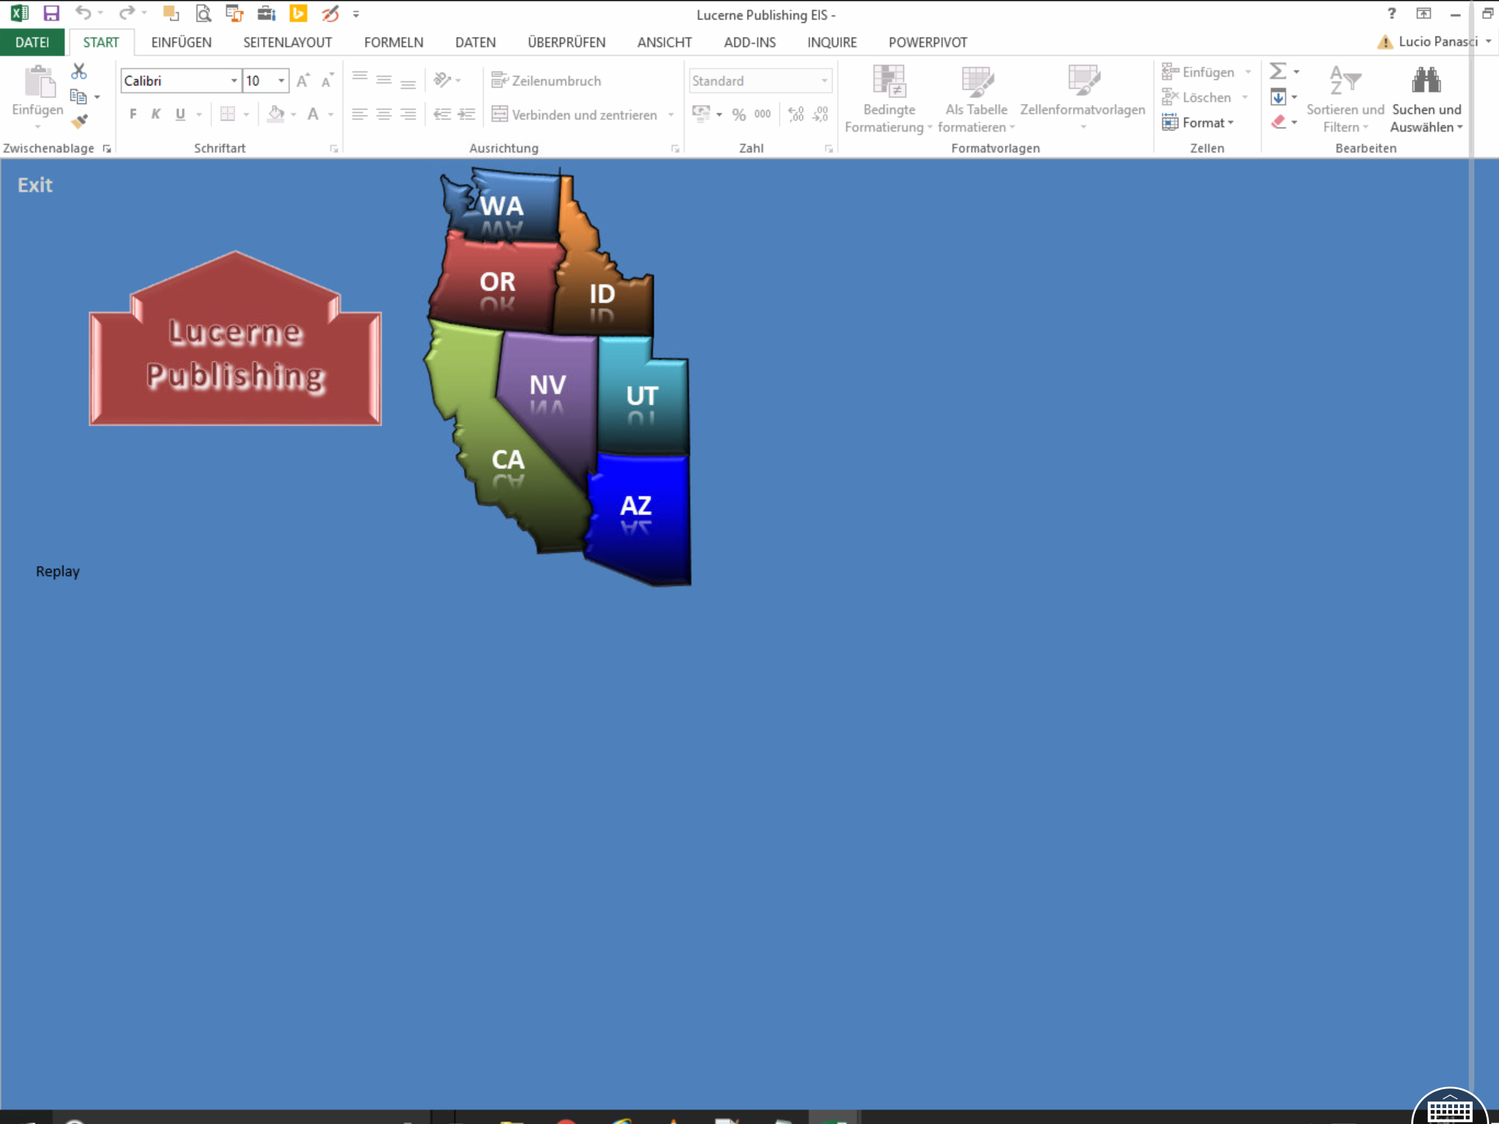Image resolution: width=1499 pixels, height=1124 pixels.
Task: Cut selection with the scissors icon
Action: point(80,71)
